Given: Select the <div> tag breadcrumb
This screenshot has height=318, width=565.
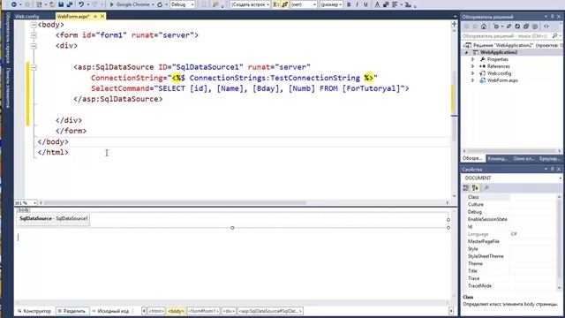Looking at the screenshot, I should [x=229, y=311].
